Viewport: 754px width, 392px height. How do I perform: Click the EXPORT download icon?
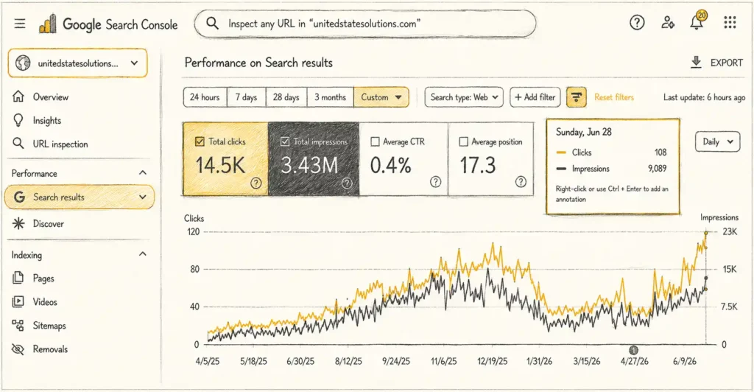(696, 63)
